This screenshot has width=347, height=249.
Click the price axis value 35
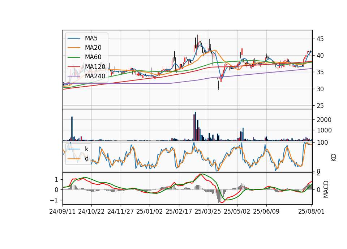(320, 72)
